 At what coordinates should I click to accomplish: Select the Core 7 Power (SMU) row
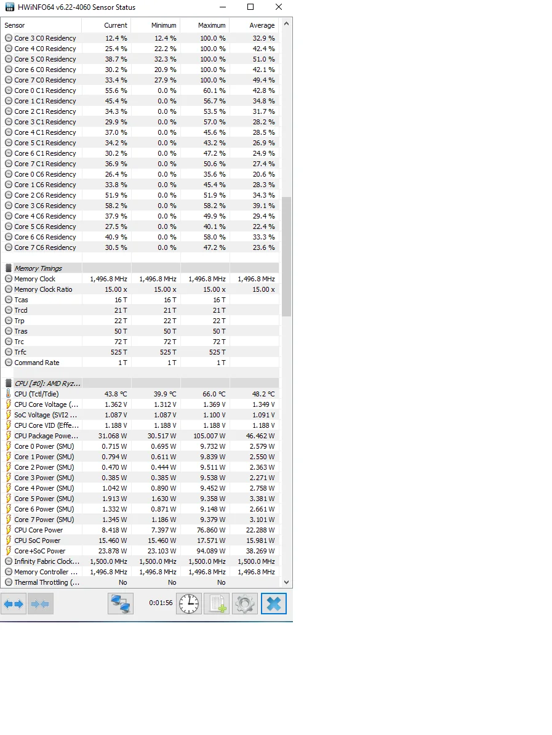point(140,520)
